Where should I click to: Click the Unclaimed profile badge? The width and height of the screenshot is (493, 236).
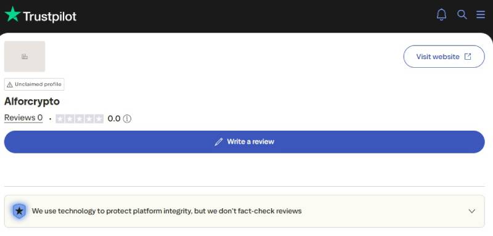[x=35, y=84]
